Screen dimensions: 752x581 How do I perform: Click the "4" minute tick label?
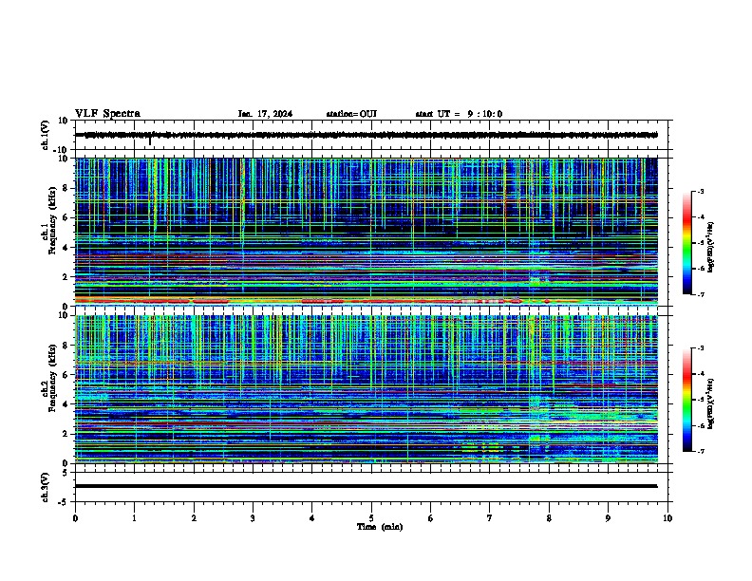pyautogui.click(x=312, y=518)
